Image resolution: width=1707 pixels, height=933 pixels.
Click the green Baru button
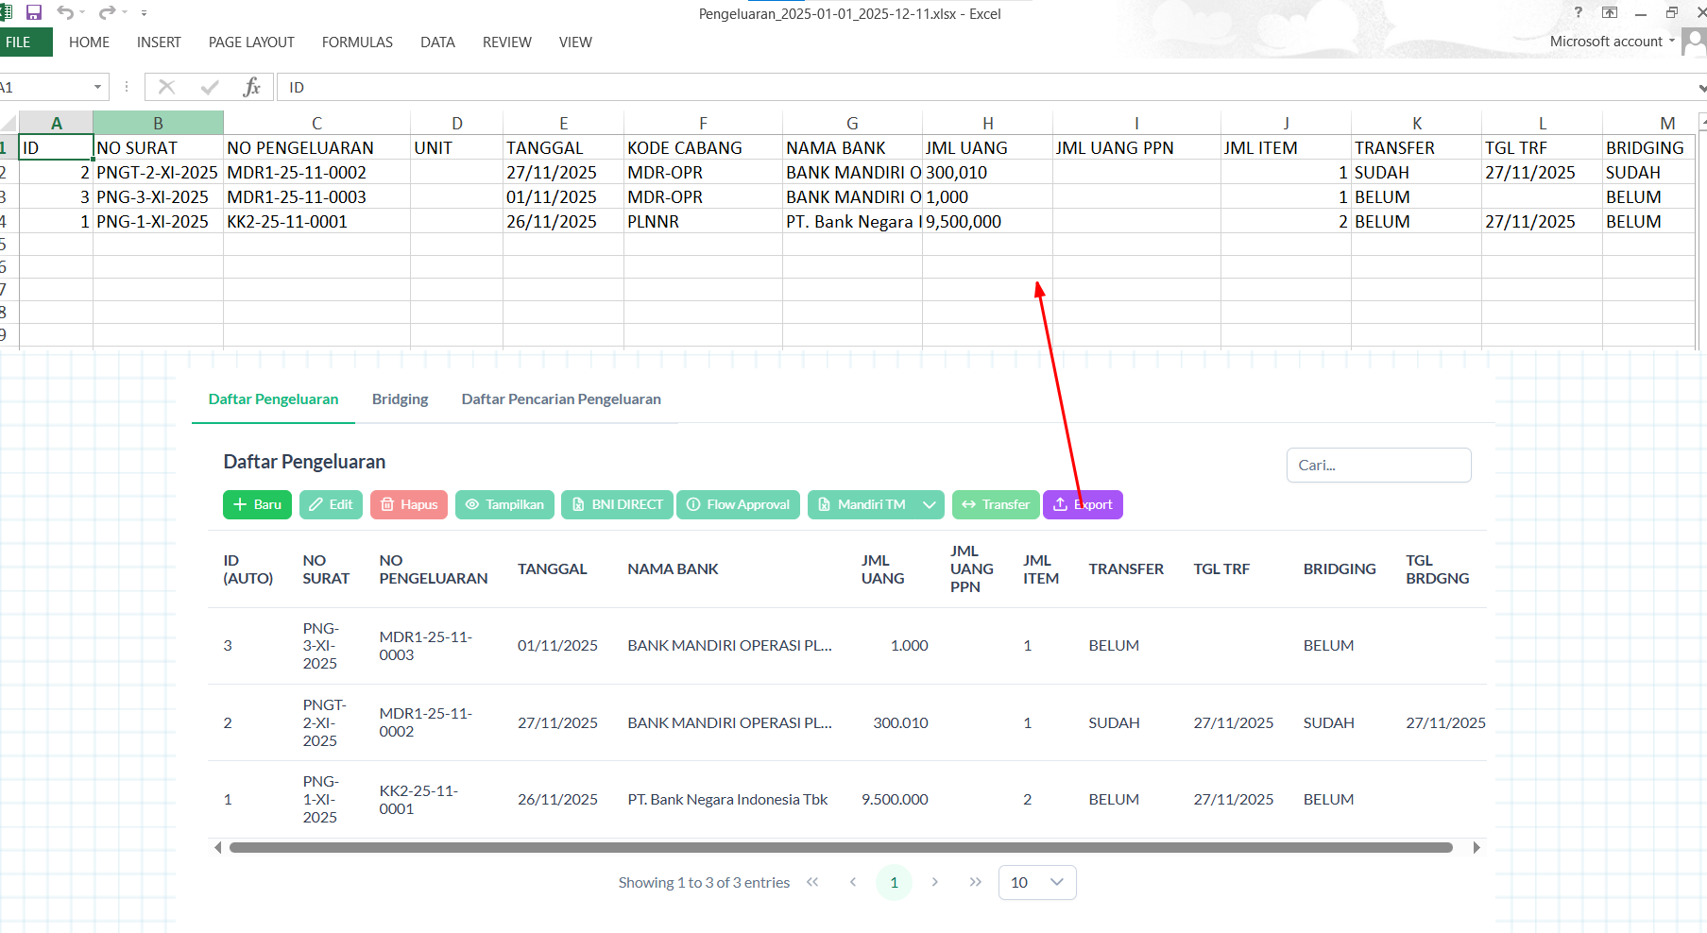pyautogui.click(x=257, y=504)
